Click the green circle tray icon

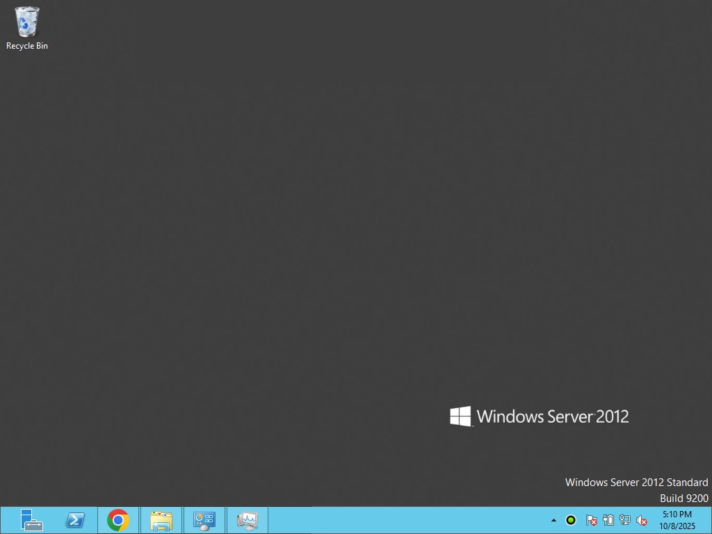(x=571, y=520)
